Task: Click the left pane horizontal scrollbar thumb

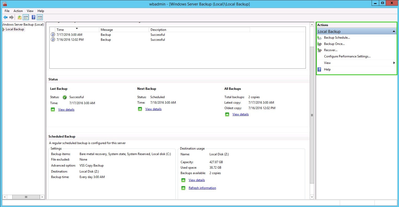Action: [x=26, y=197]
